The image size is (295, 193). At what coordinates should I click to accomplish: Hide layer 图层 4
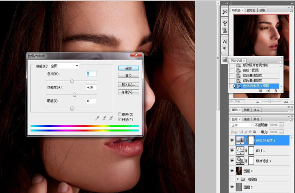(x=232, y=171)
